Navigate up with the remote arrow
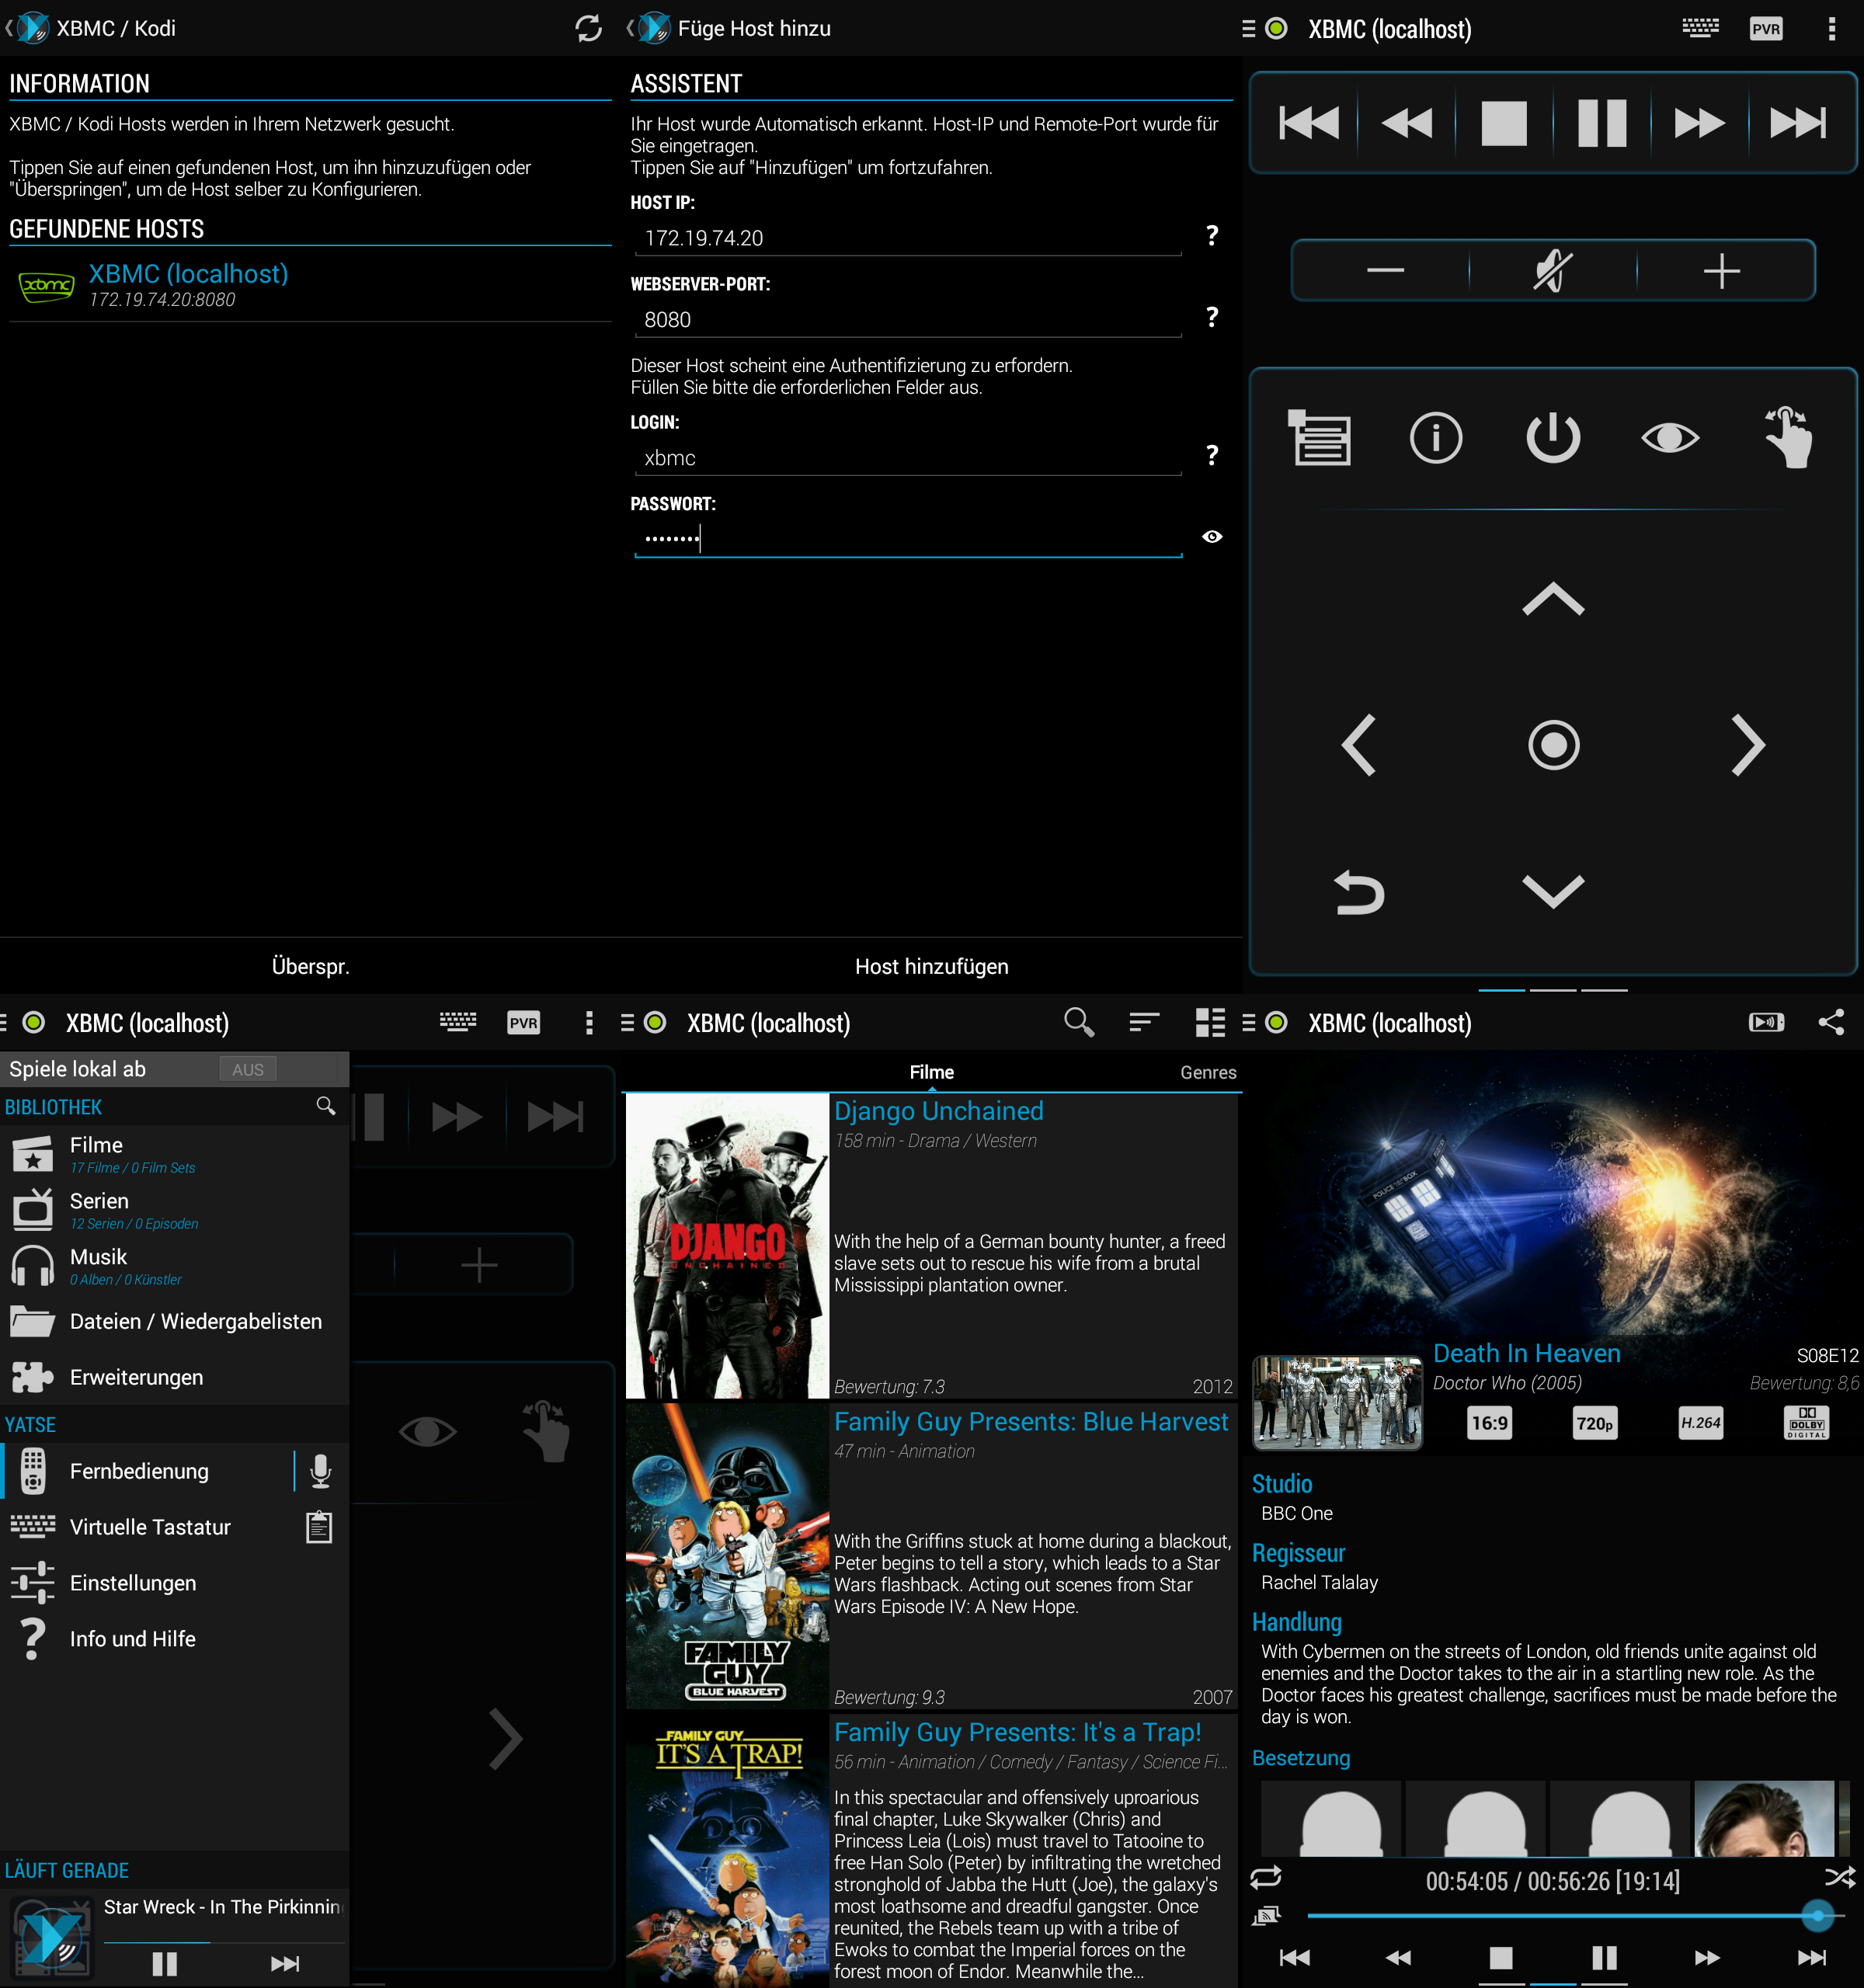 tap(1553, 599)
